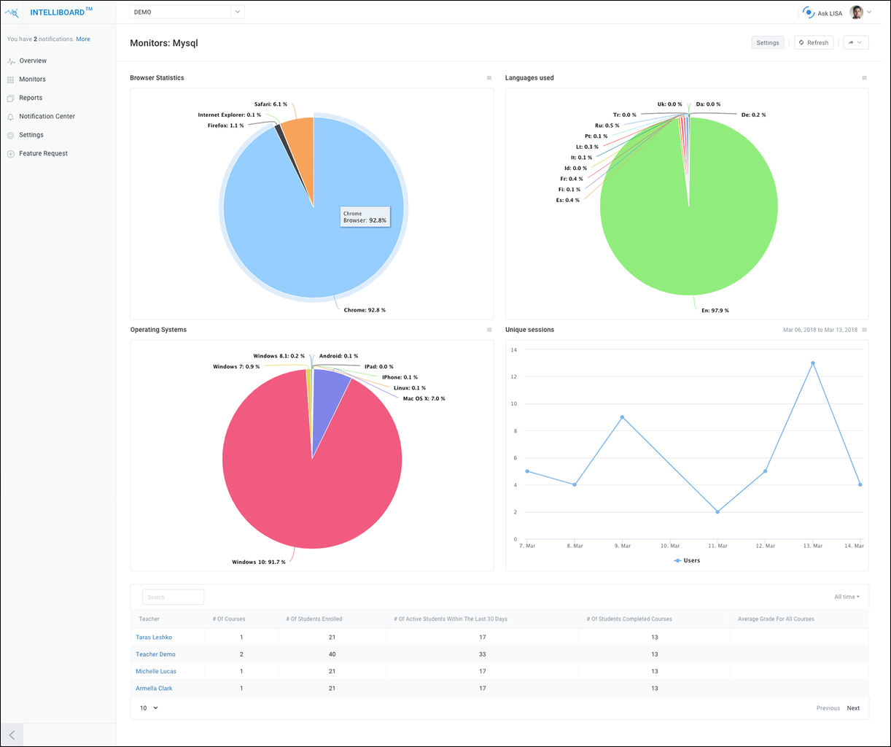891x747 pixels.
Task: Focus the table Search field
Action: [x=173, y=597]
